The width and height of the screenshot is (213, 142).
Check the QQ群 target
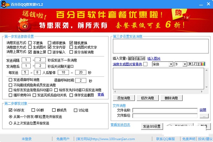click(33, 110)
